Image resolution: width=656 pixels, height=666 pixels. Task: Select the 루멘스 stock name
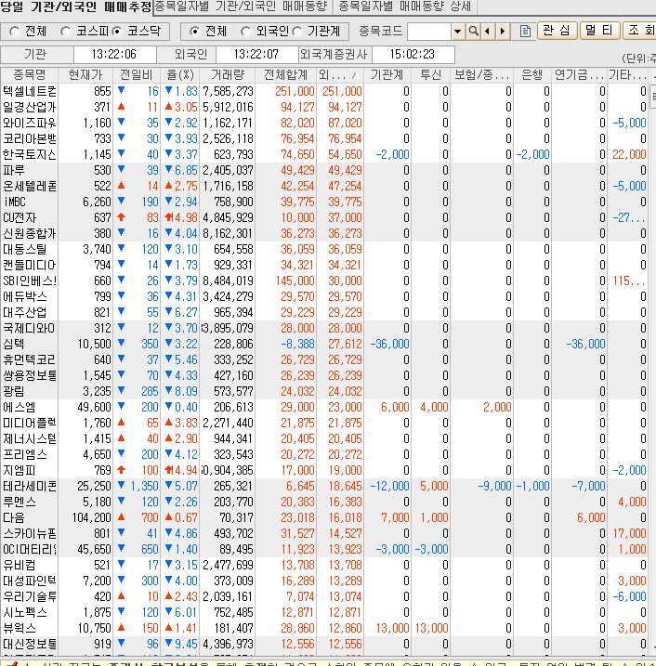point(20,502)
